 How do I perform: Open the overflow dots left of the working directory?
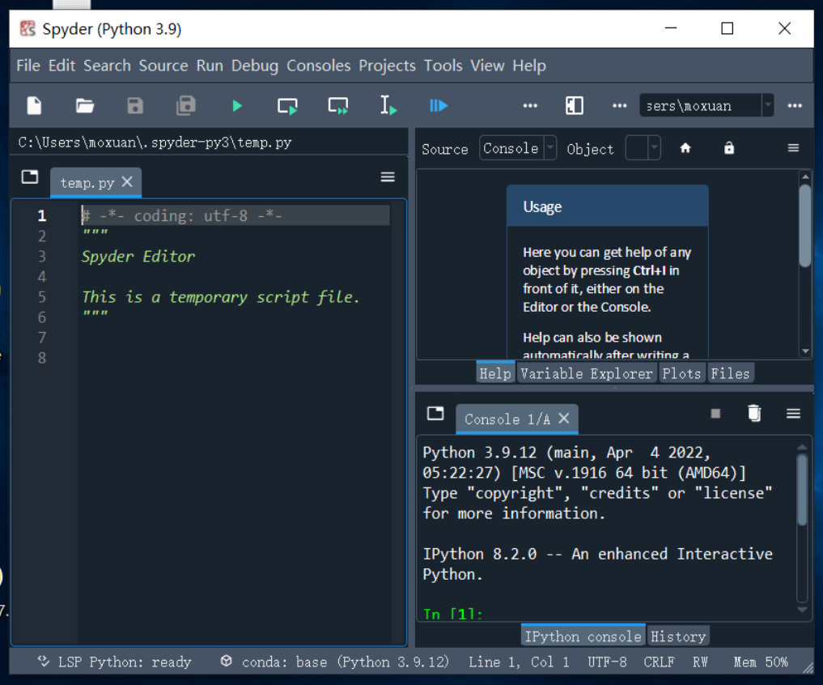pyautogui.click(x=619, y=106)
